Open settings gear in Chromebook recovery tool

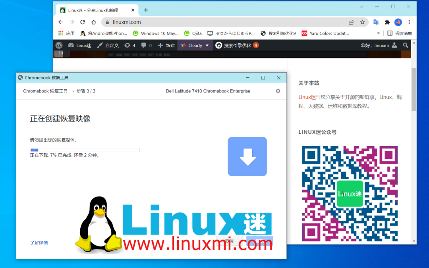click(278, 91)
